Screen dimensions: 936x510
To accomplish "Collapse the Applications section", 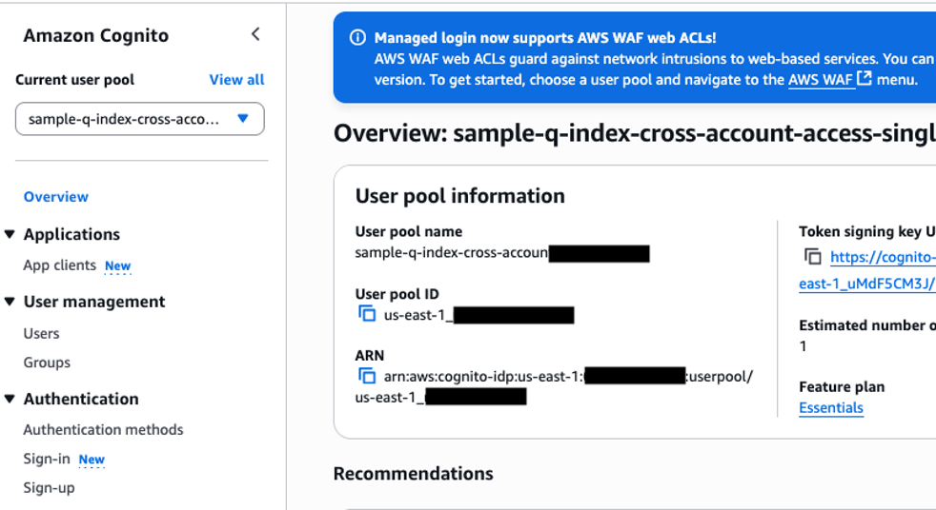I will click(10, 234).
